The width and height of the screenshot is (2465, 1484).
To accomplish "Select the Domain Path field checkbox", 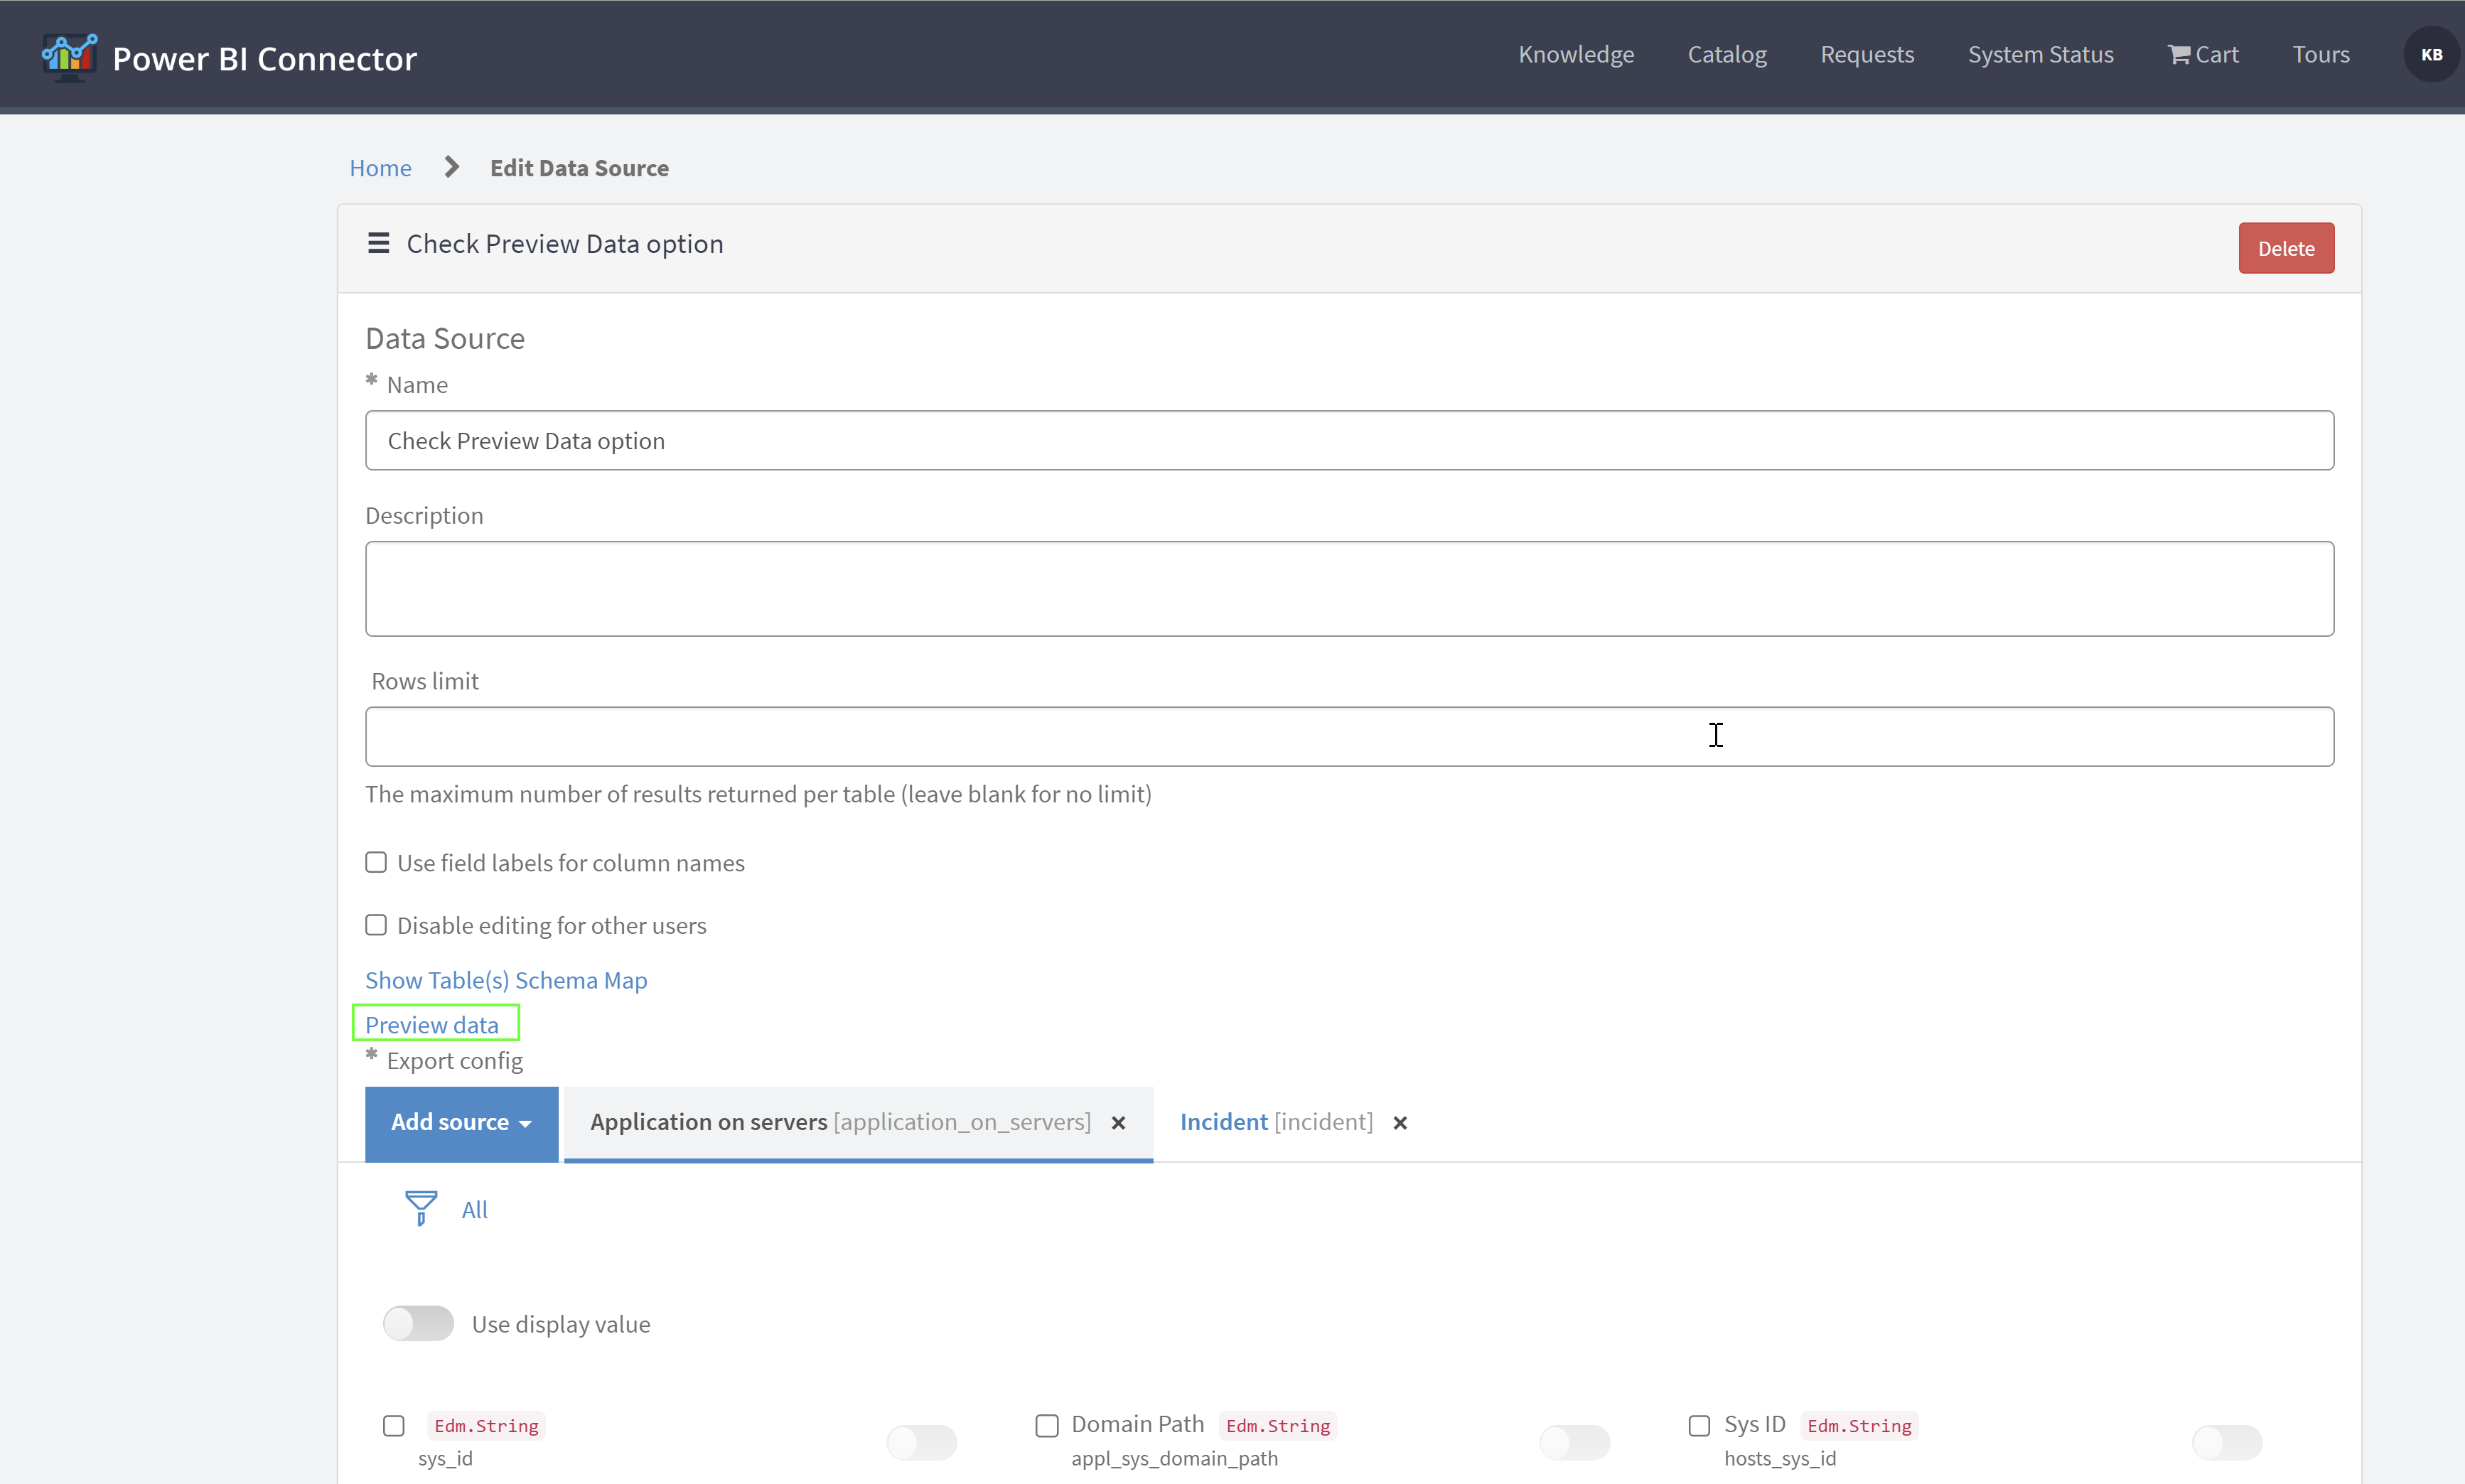I will 1046,1425.
